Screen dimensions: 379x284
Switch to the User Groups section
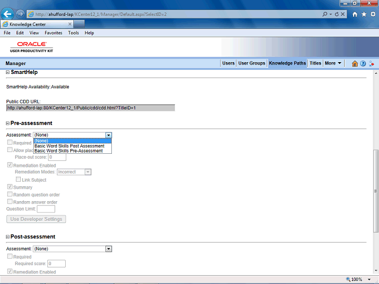(252, 63)
